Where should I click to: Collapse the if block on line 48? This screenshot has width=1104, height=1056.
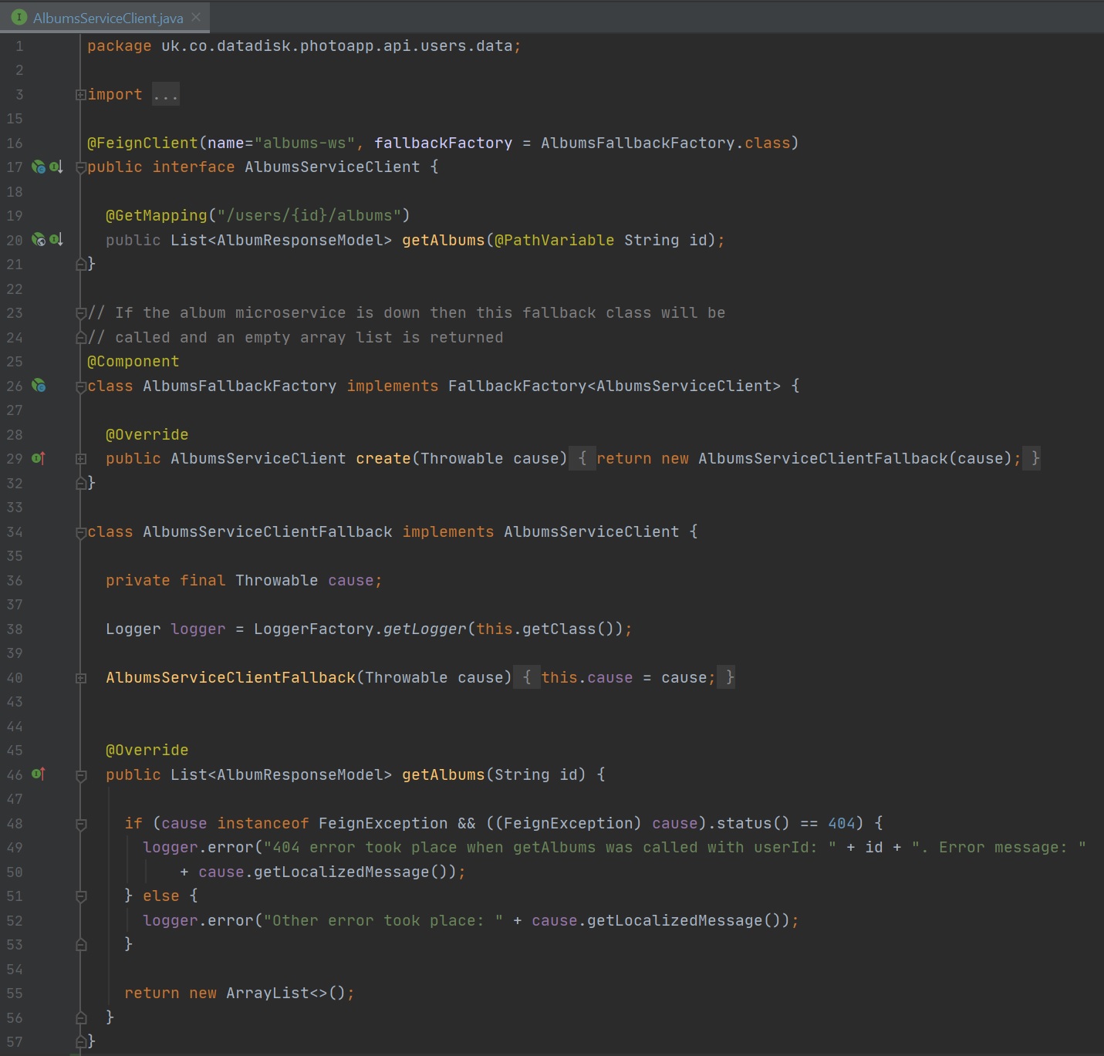80,824
